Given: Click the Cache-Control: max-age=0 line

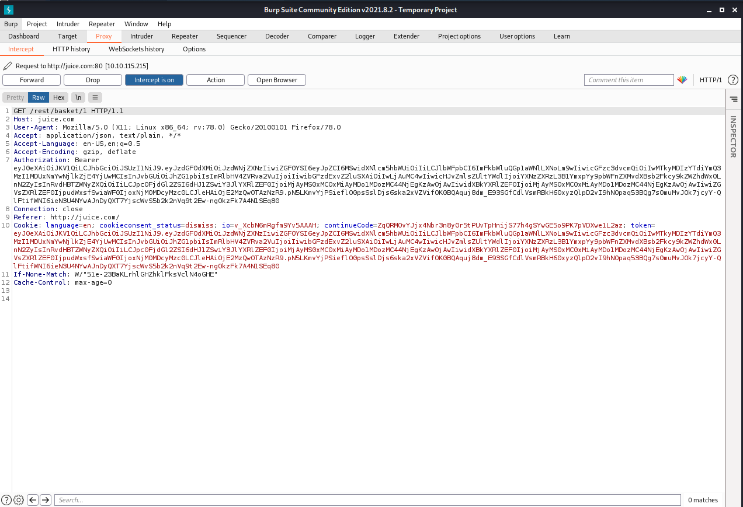Looking at the screenshot, I should point(63,282).
